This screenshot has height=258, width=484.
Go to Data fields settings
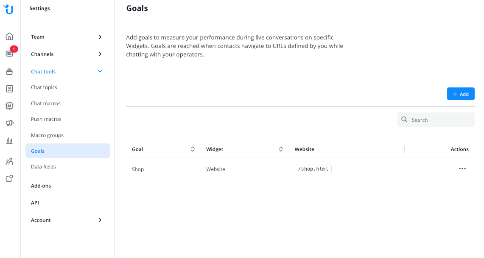(43, 167)
